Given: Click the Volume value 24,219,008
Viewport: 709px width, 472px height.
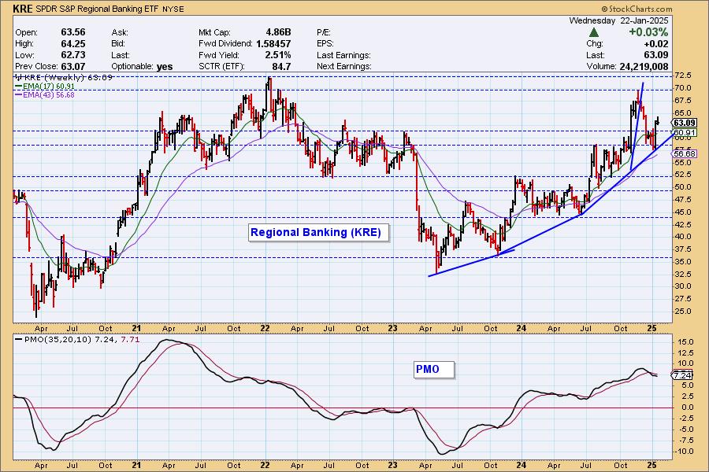Looking at the screenshot, I should [x=644, y=66].
